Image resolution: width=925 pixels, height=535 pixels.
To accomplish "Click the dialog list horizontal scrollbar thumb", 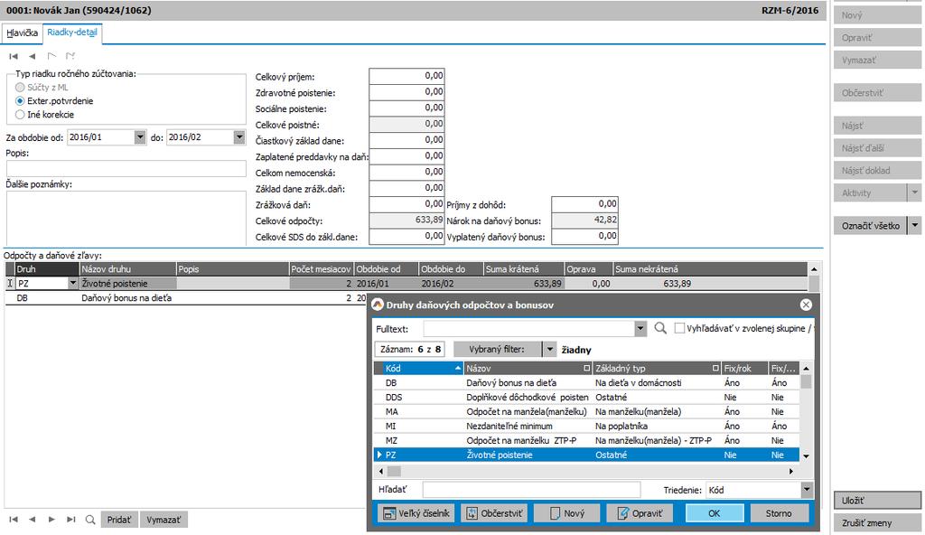I will (394, 471).
